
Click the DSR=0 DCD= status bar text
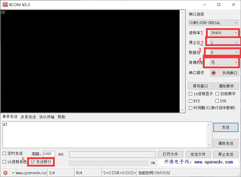[x=119, y=173]
